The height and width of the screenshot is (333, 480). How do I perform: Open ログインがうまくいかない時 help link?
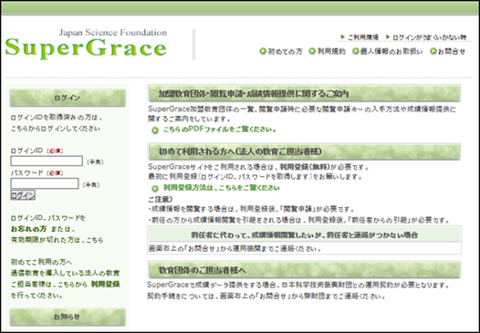(429, 37)
